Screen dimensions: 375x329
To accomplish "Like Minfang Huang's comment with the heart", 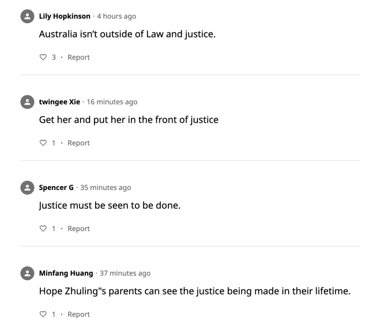I will (43, 314).
